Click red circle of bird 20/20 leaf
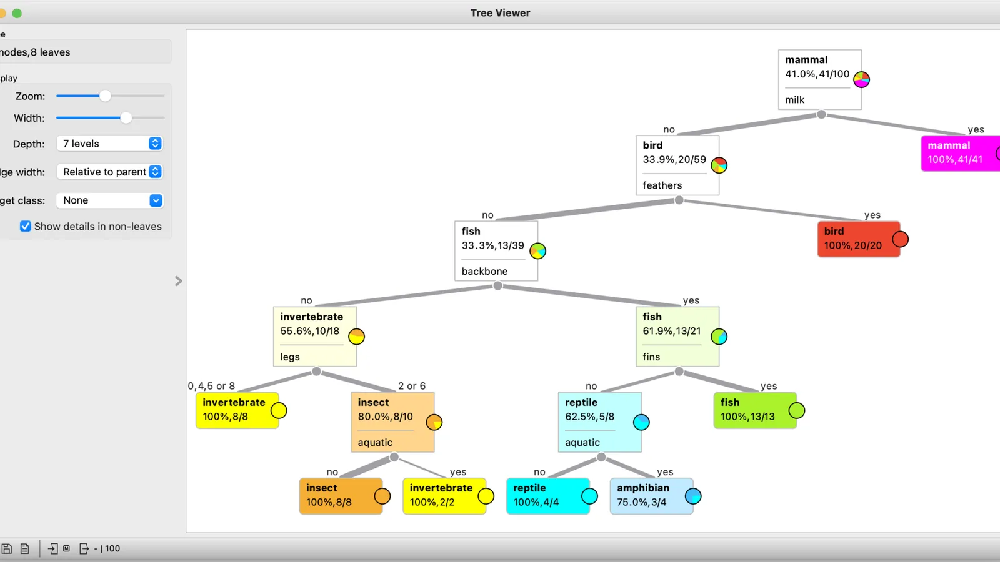The image size is (1000, 562). click(x=900, y=239)
